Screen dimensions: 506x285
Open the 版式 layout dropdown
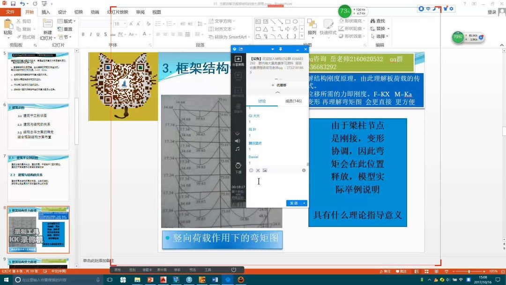coord(67,21)
